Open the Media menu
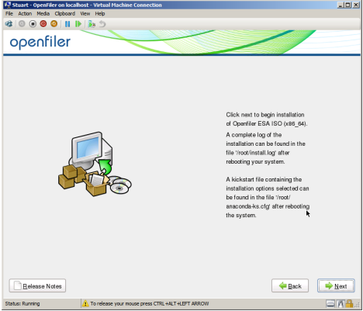 (x=43, y=14)
